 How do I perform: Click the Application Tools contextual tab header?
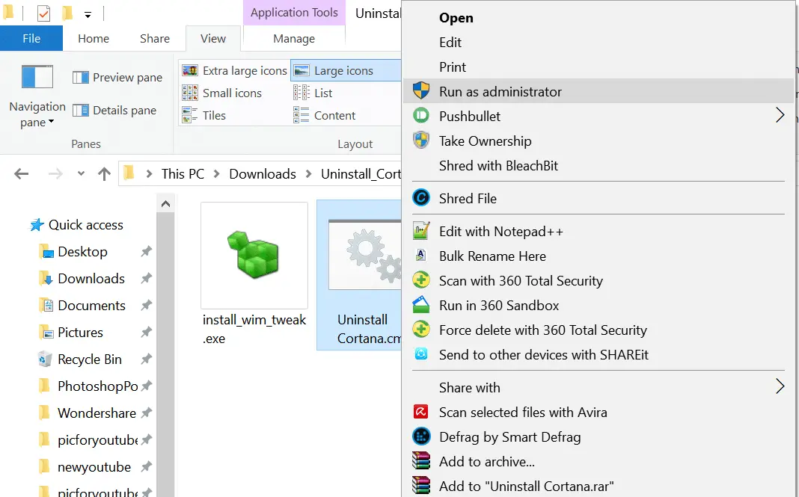coord(294,13)
